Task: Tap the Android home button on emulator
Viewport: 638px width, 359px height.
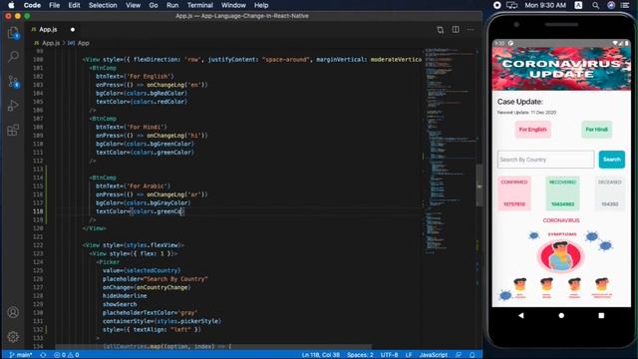Action: [561, 315]
